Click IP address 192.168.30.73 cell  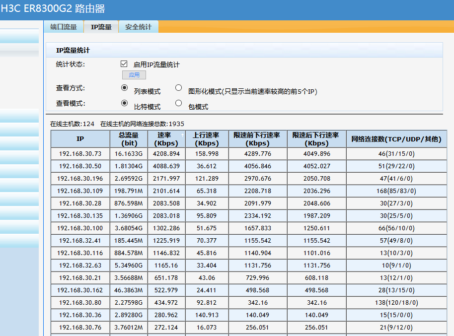click(80, 154)
